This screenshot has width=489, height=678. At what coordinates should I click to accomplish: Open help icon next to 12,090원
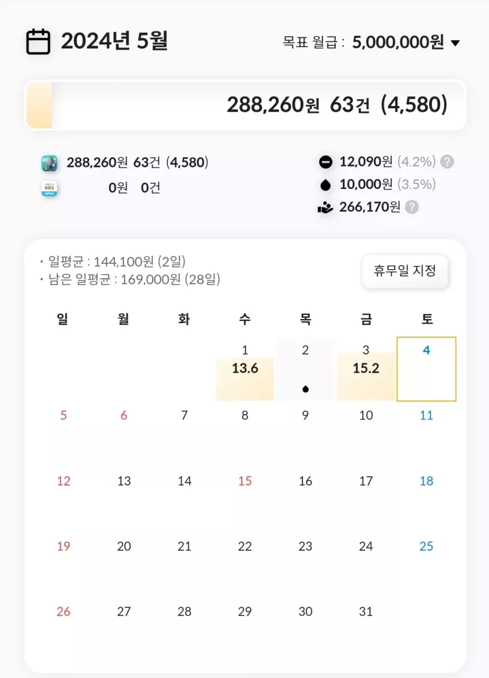pyautogui.click(x=447, y=162)
